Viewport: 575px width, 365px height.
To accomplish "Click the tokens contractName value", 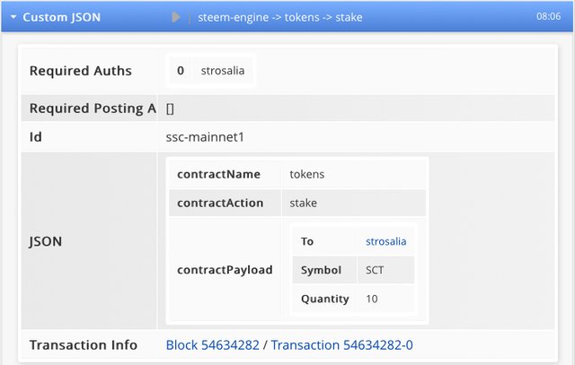I will [x=307, y=174].
